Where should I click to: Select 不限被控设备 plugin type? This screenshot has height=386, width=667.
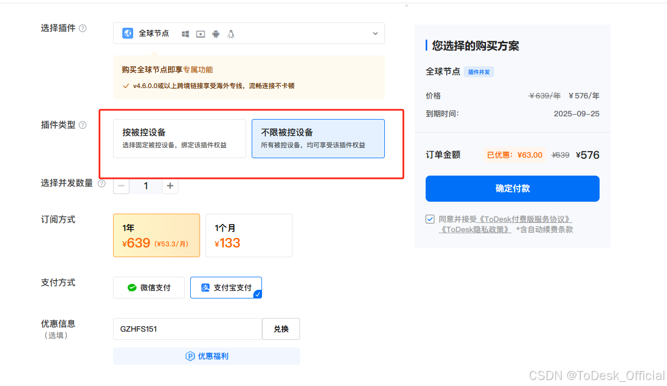tap(318, 139)
